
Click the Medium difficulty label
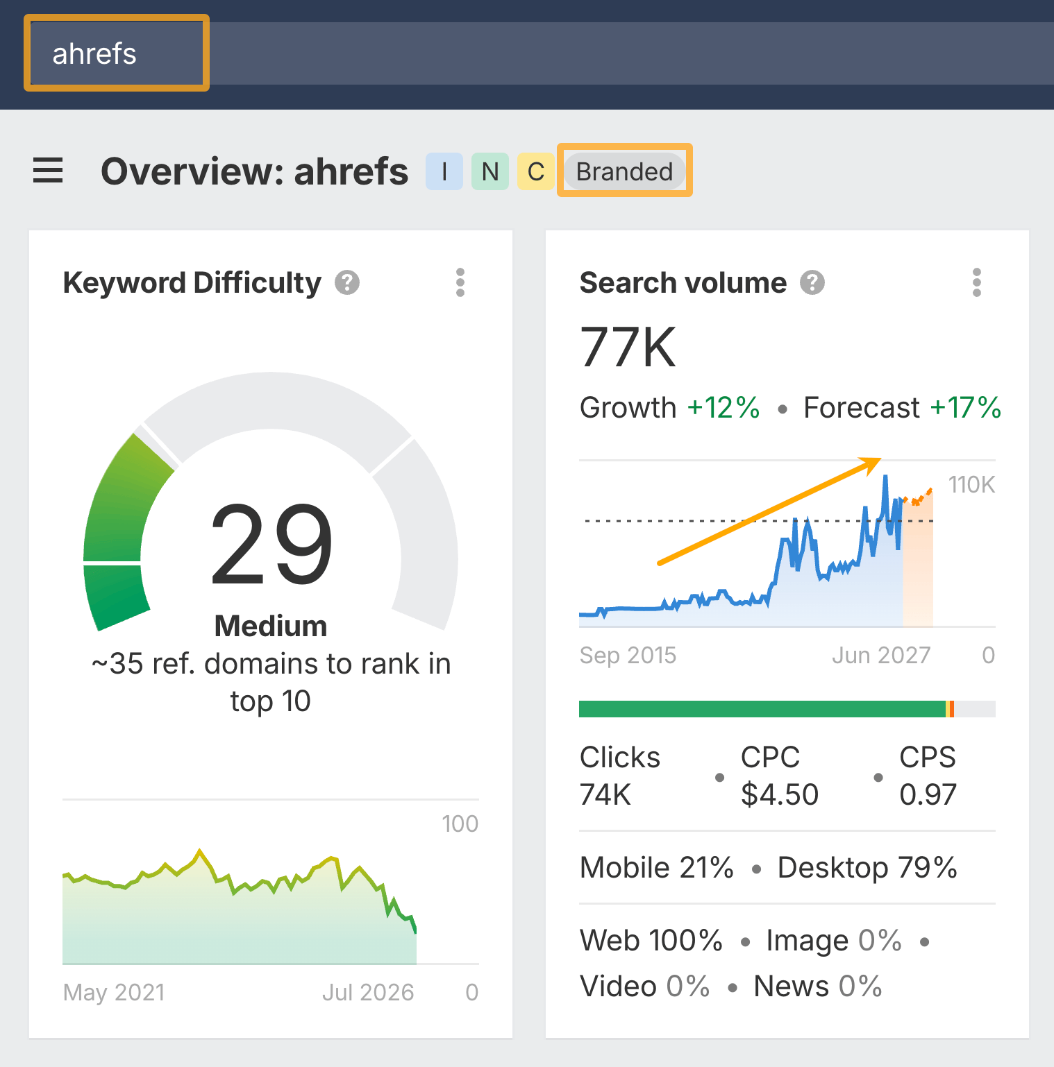click(x=271, y=626)
